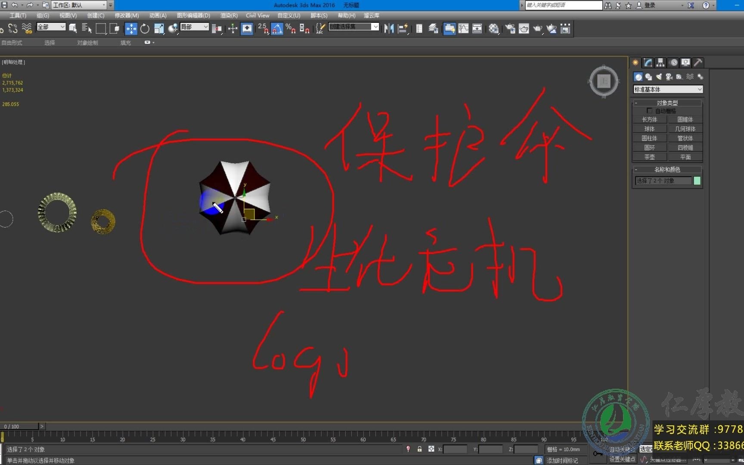744x465 pixels.
Task: Click the Mirror tool icon
Action: coord(389,29)
